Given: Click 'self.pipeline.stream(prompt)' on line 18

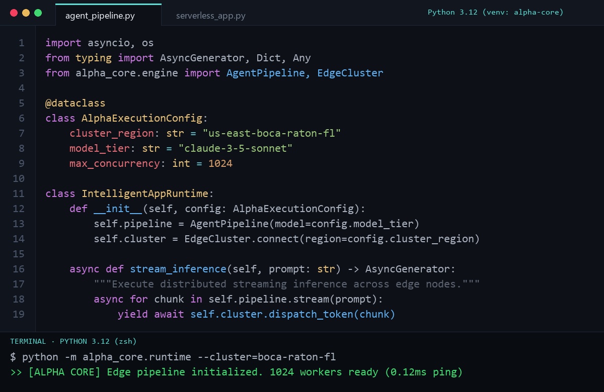Looking at the screenshot, I should point(293,299).
